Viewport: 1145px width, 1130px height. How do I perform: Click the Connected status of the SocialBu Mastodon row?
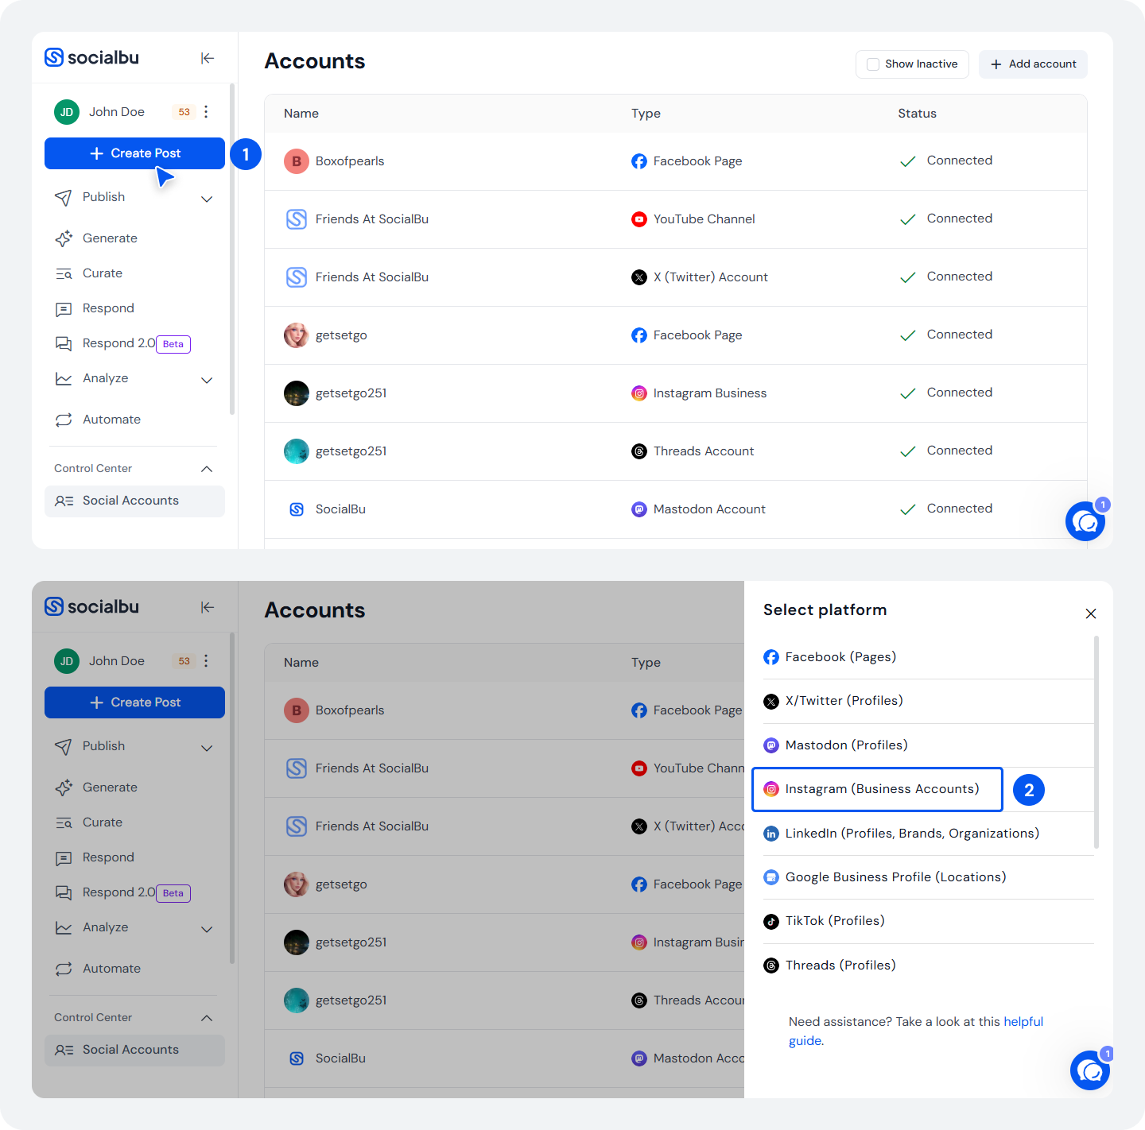(x=946, y=509)
